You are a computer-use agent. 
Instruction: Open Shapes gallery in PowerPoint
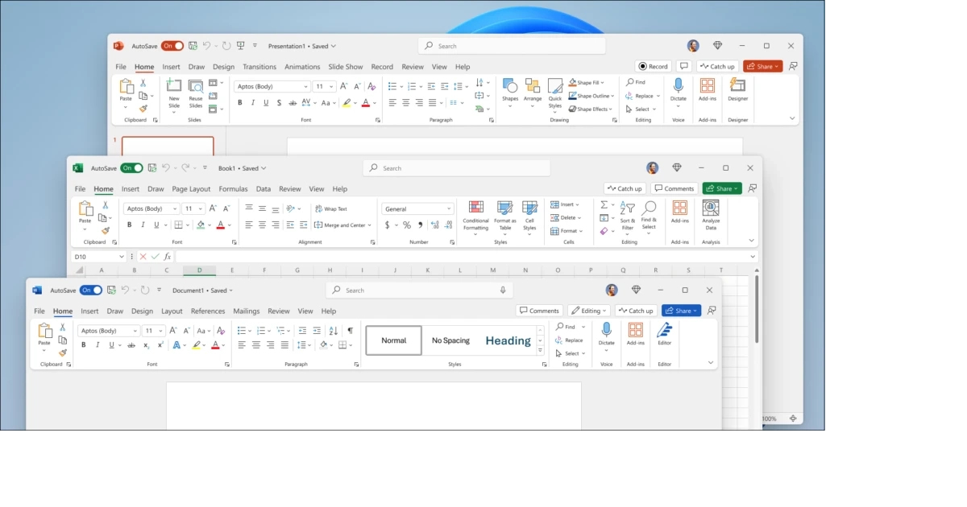510,86
